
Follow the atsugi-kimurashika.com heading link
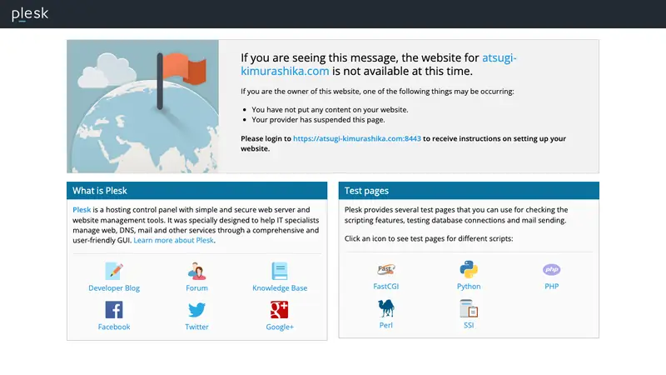pyautogui.click(x=379, y=64)
